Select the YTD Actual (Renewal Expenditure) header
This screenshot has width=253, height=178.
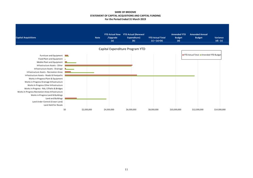coord(134,38)
